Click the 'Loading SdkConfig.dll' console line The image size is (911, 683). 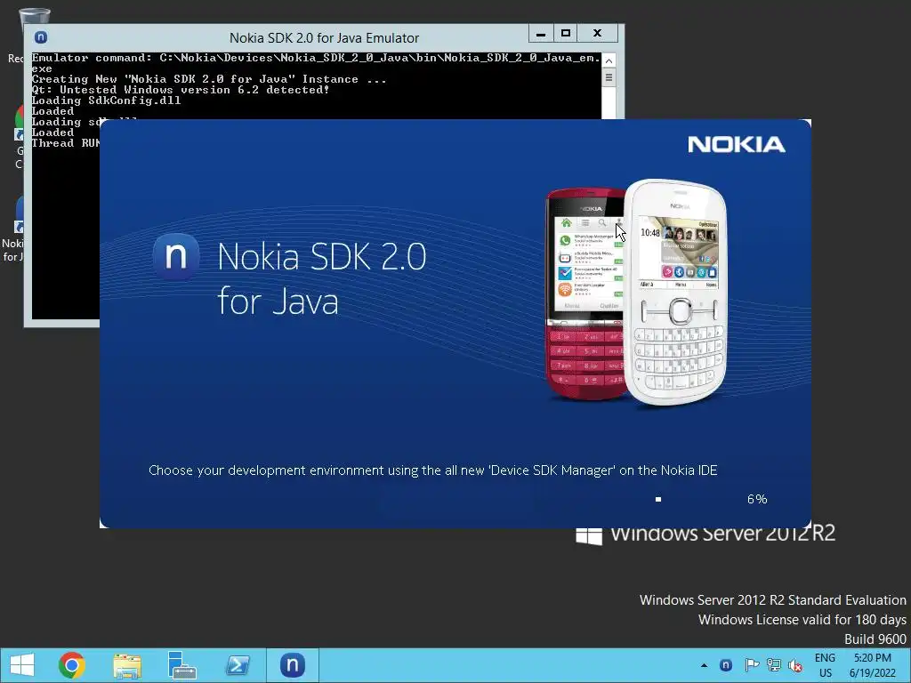107,100
